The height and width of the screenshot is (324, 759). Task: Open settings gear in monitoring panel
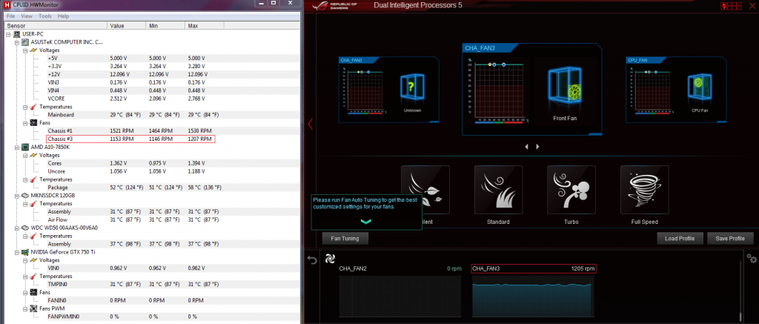pos(752,258)
